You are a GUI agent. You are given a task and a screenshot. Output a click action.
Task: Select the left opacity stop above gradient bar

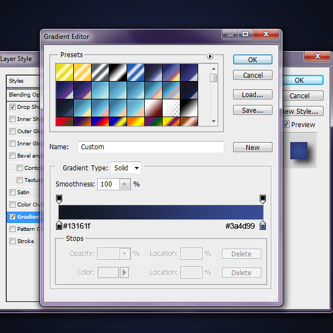coord(59,199)
